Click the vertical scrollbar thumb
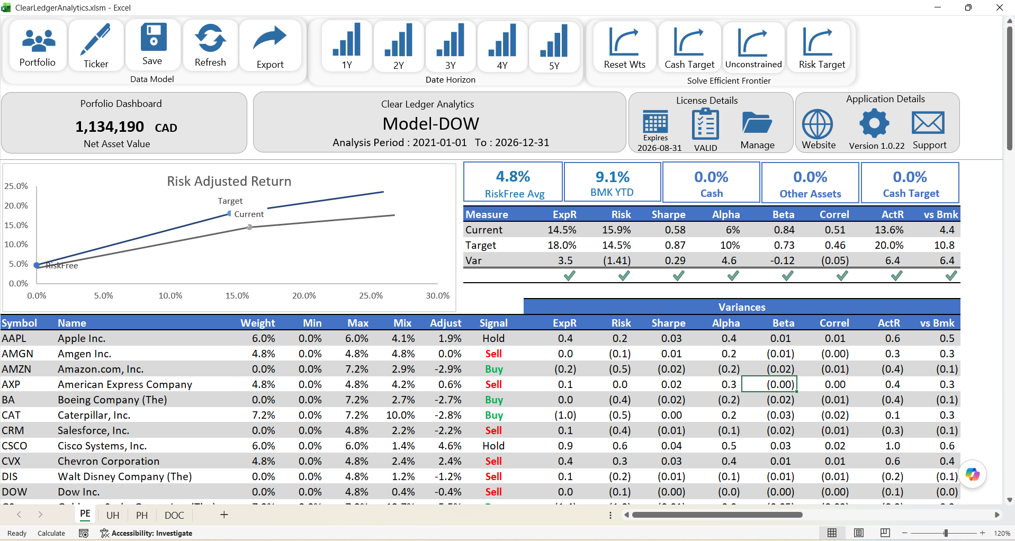 click(x=1010, y=89)
